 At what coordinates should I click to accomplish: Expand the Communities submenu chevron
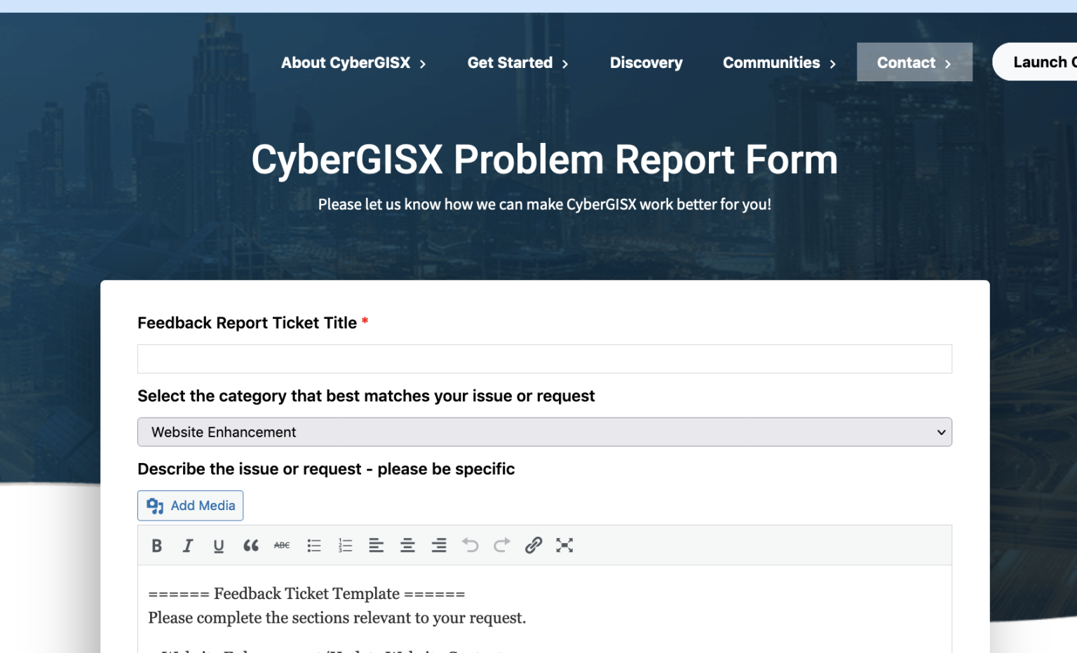point(833,63)
